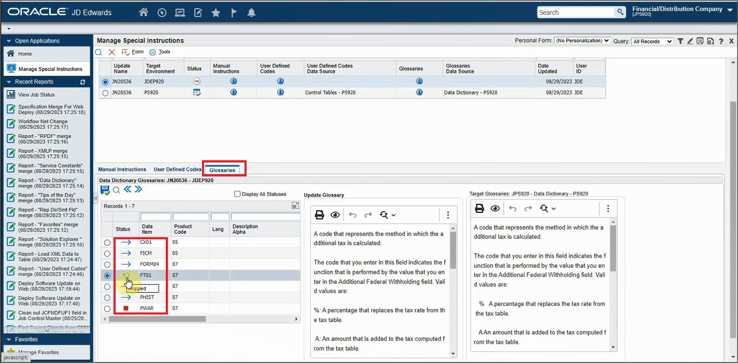Viewport: 738px width, 363px height.
Task: Open View Job Status link
Action: pos(36,95)
